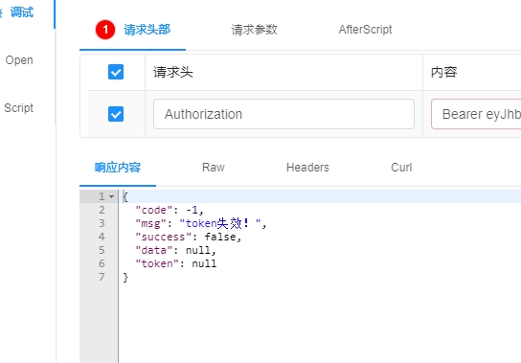
Task: Click the 请求头 column header
Action: pyautogui.click(x=173, y=72)
